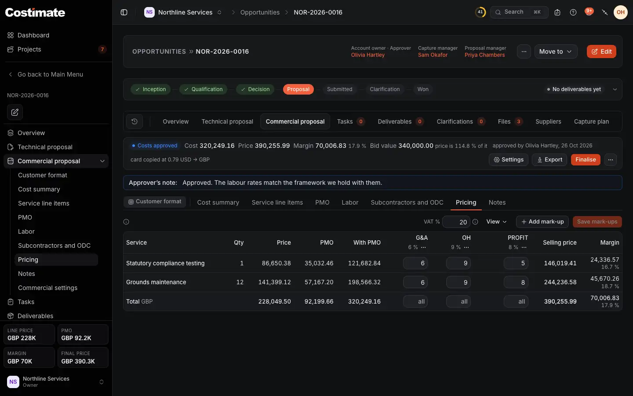Click the edit note icon under NOR-2026-0016
The width and height of the screenshot is (633, 396).
point(15,112)
